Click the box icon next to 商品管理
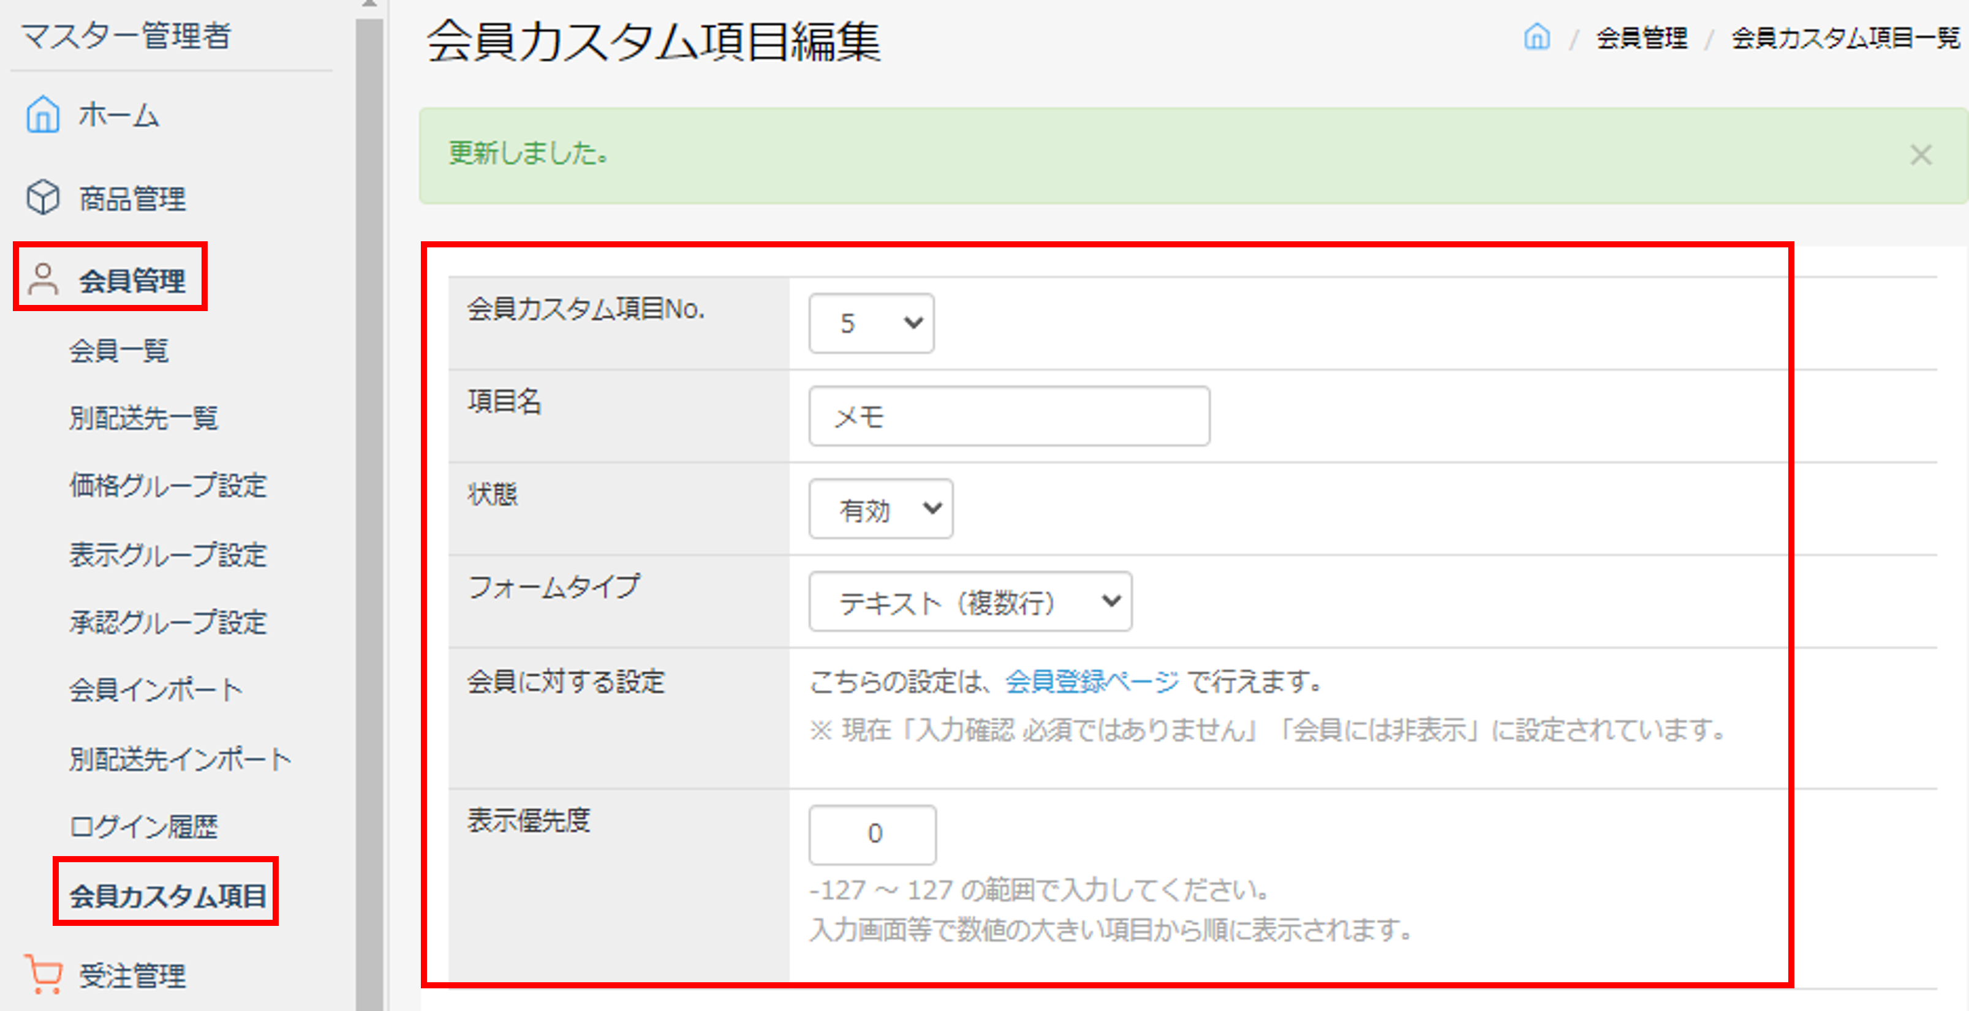The image size is (1969, 1011). (43, 198)
